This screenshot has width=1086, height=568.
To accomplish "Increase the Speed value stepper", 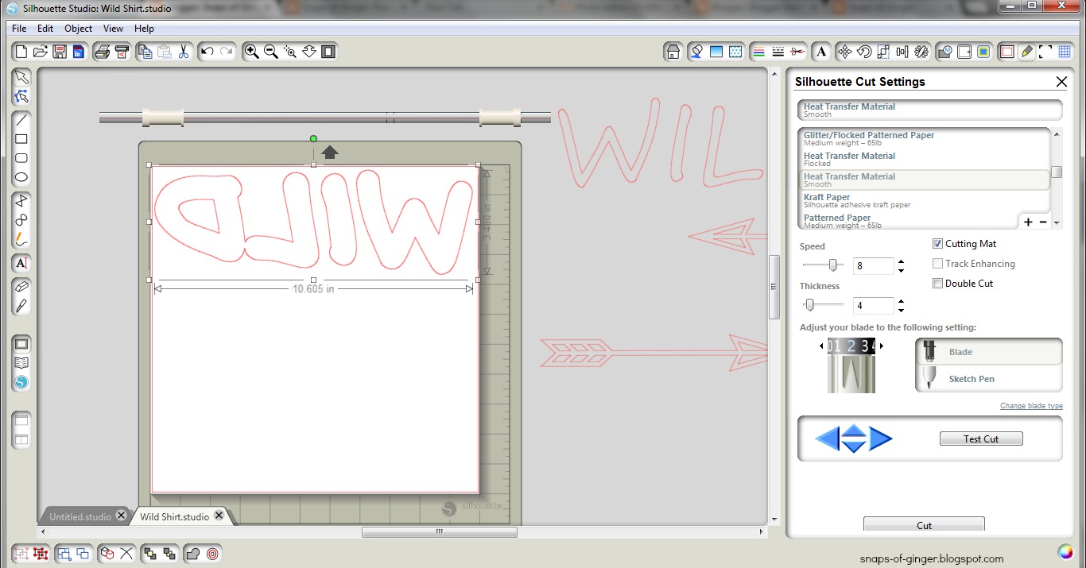I will (x=901, y=261).
